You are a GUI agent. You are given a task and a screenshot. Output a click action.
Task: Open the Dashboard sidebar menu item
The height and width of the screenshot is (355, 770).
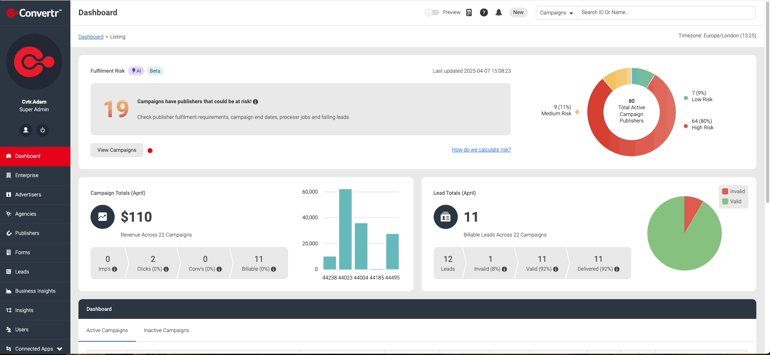point(35,156)
